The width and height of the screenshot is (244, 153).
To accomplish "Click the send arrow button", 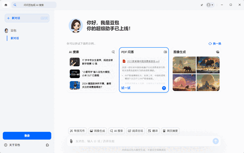I will (x=216, y=141).
